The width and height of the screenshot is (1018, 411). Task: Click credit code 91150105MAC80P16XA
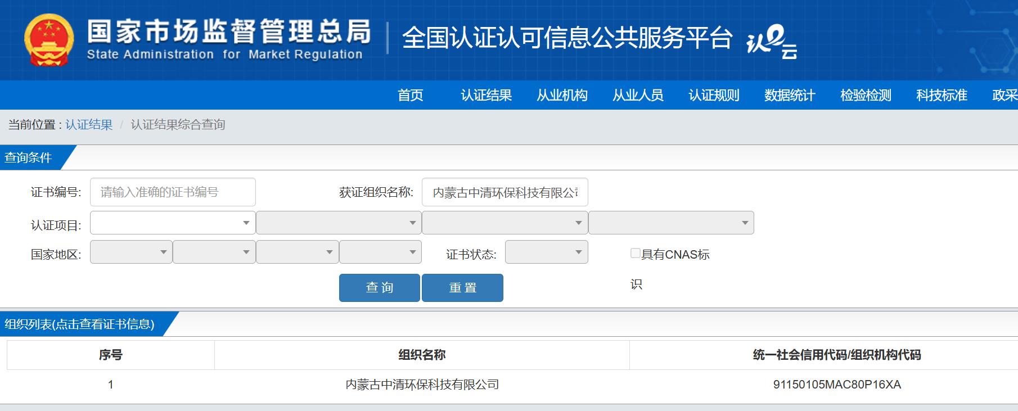pos(837,385)
